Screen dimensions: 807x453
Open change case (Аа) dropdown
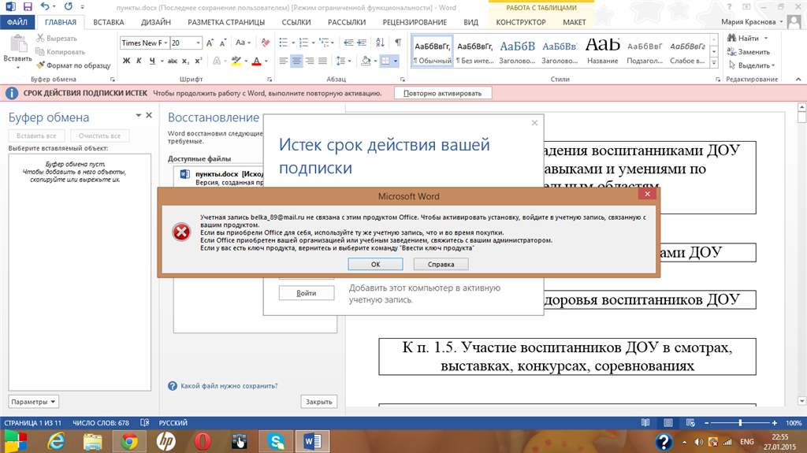pos(243,43)
